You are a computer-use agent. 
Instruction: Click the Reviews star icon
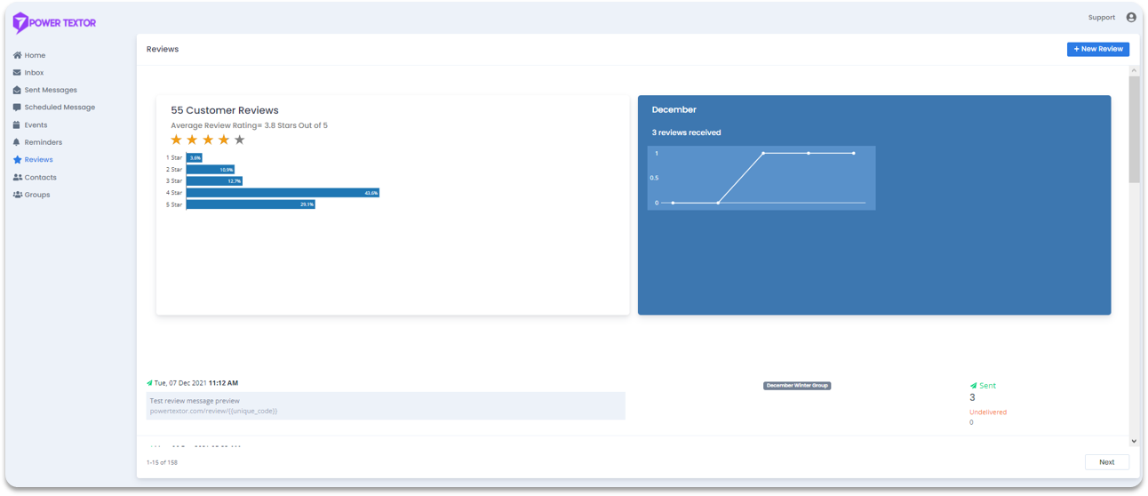[x=17, y=160]
